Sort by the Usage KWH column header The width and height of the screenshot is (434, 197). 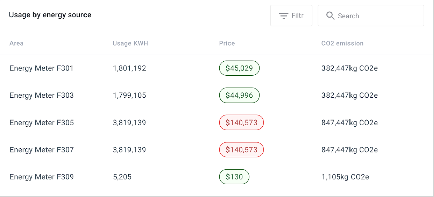[130, 43]
